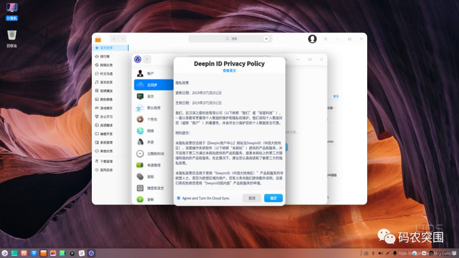This screenshot has width=459, height=258.
Task: Open the green music player in the dock
Action: click(62, 253)
